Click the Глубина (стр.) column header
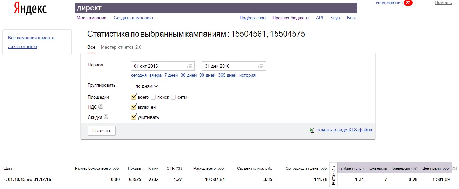 352,169
